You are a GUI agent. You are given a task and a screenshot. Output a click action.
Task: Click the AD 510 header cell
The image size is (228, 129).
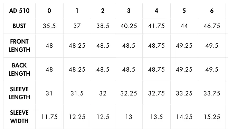[19, 11]
